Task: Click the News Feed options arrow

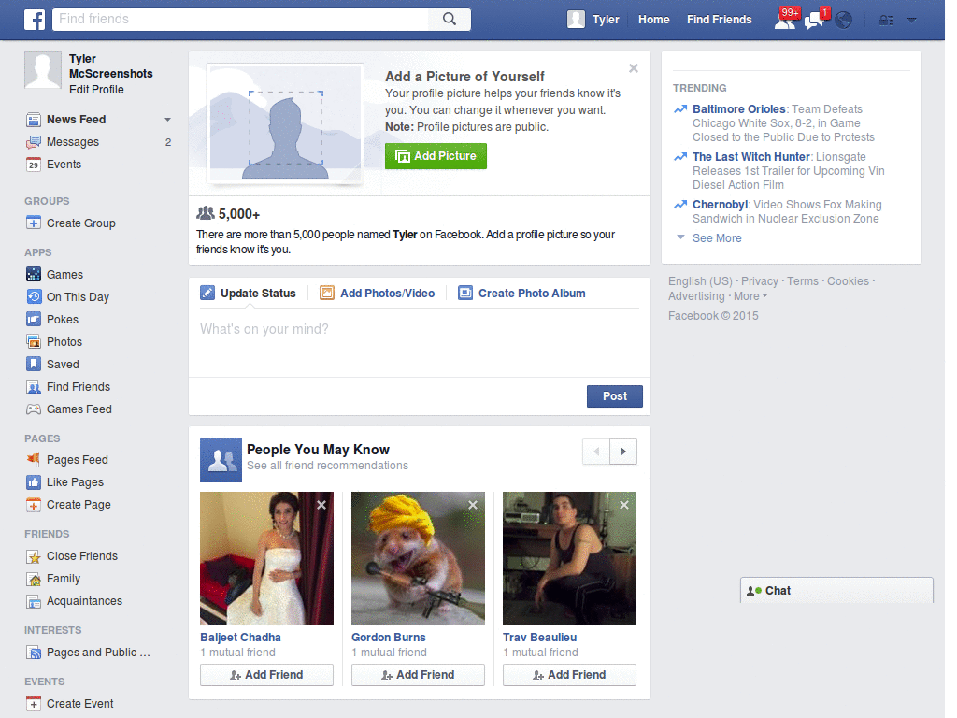Action: coord(167,120)
